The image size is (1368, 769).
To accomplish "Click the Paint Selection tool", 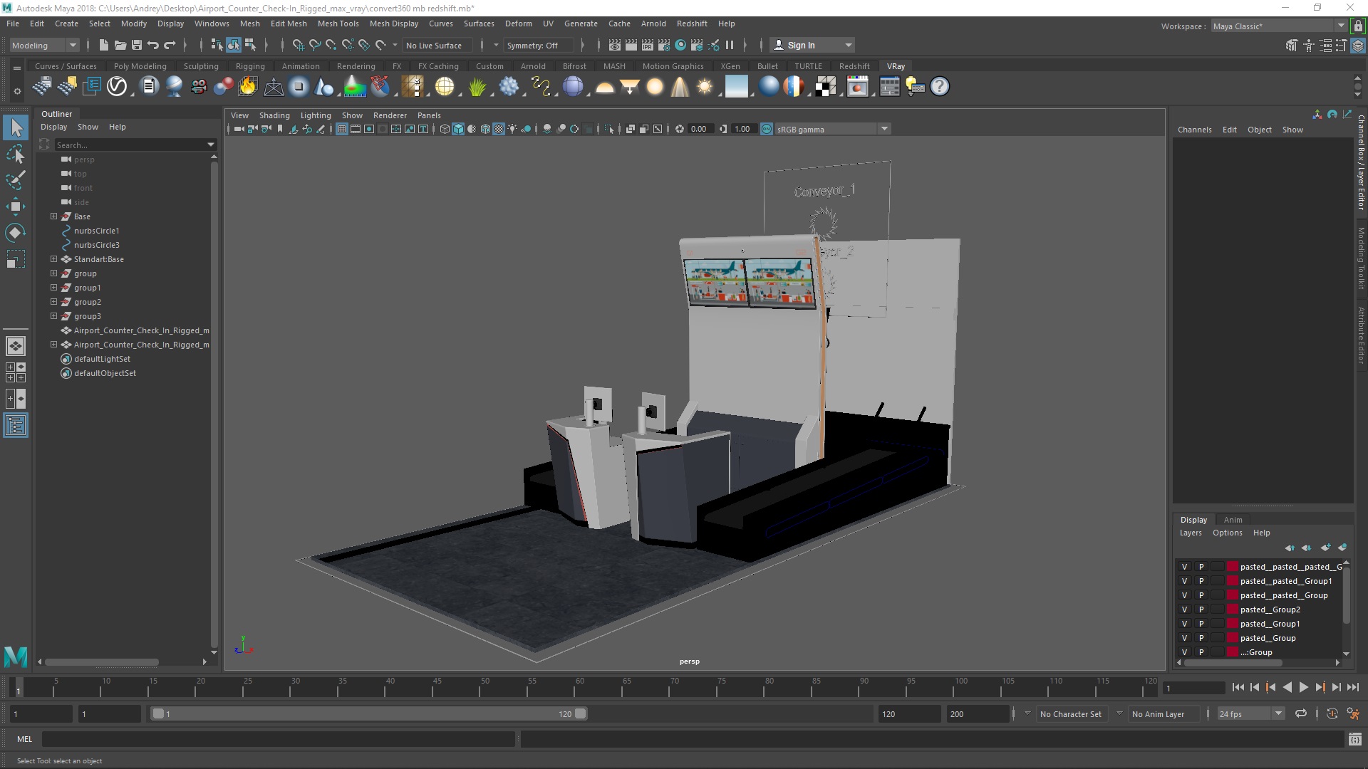I will (15, 179).
